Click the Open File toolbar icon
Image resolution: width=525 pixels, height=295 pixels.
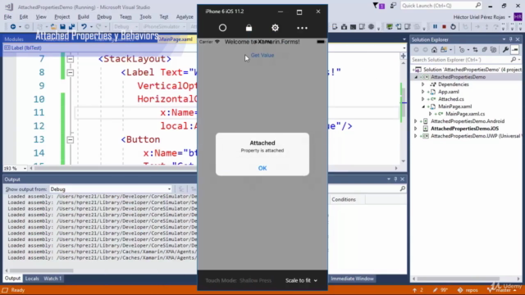pos(53,27)
